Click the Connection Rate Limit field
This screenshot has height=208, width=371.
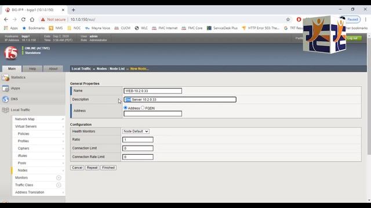(138, 157)
